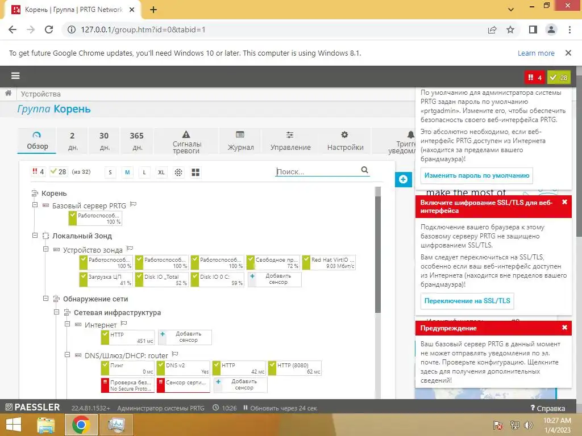This screenshot has width=582, height=436.
Task: Open the Chrome tab search chevron
Action: (x=511, y=9)
